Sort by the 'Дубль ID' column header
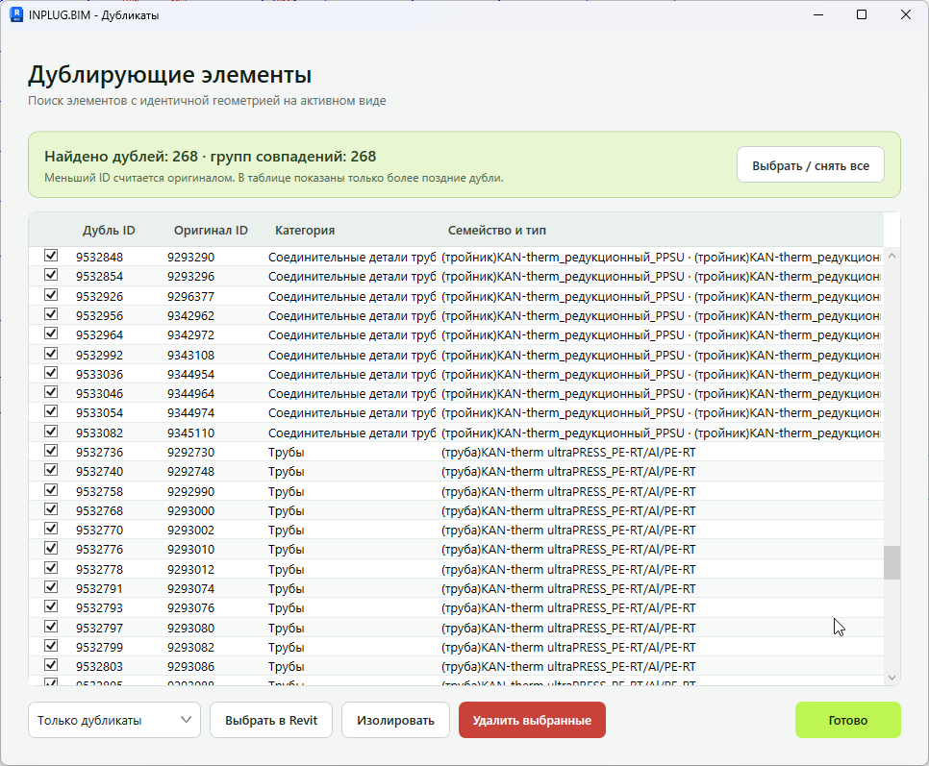 click(x=109, y=231)
